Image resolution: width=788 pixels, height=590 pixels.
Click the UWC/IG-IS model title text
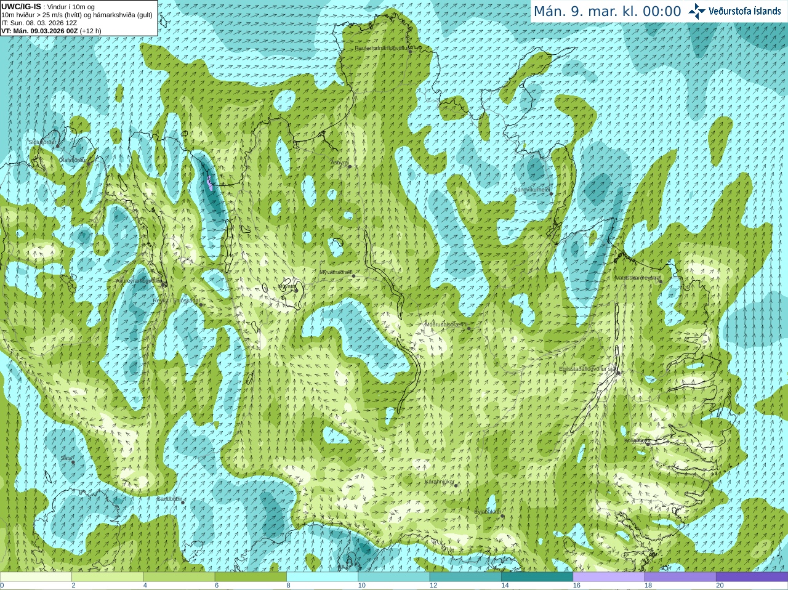(x=22, y=7)
